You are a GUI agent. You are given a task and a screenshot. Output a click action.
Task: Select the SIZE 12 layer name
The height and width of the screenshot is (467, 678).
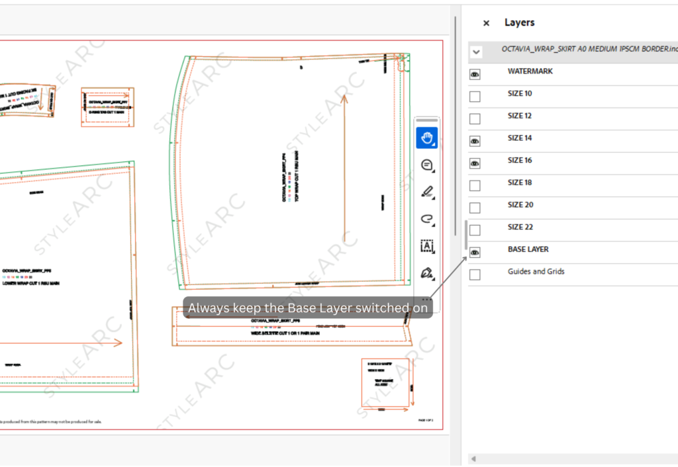[520, 116]
